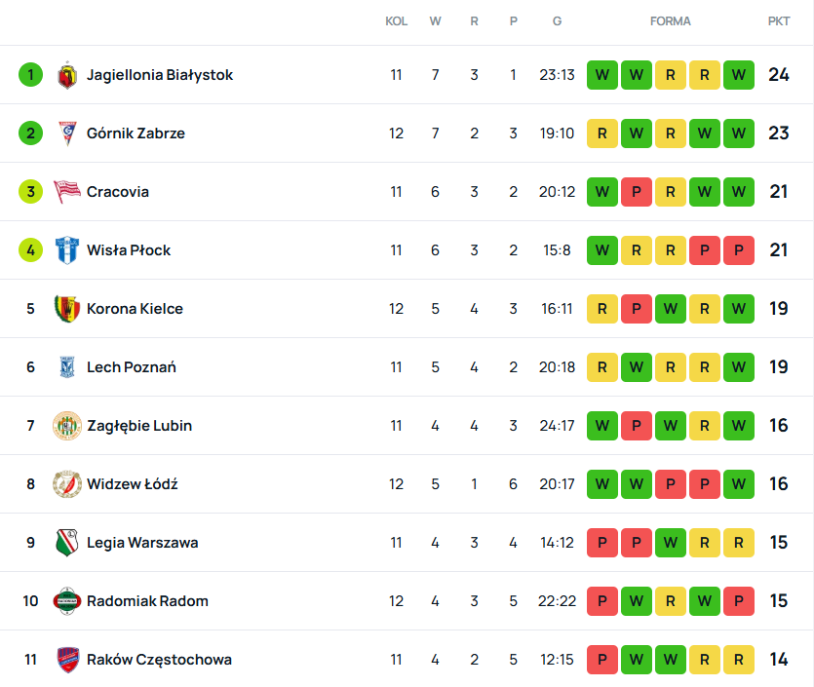Image resolution: width=814 pixels, height=687 pixels.
Task: Click the Zagłębie Lubin team crest
Action: tap(66, 426)
